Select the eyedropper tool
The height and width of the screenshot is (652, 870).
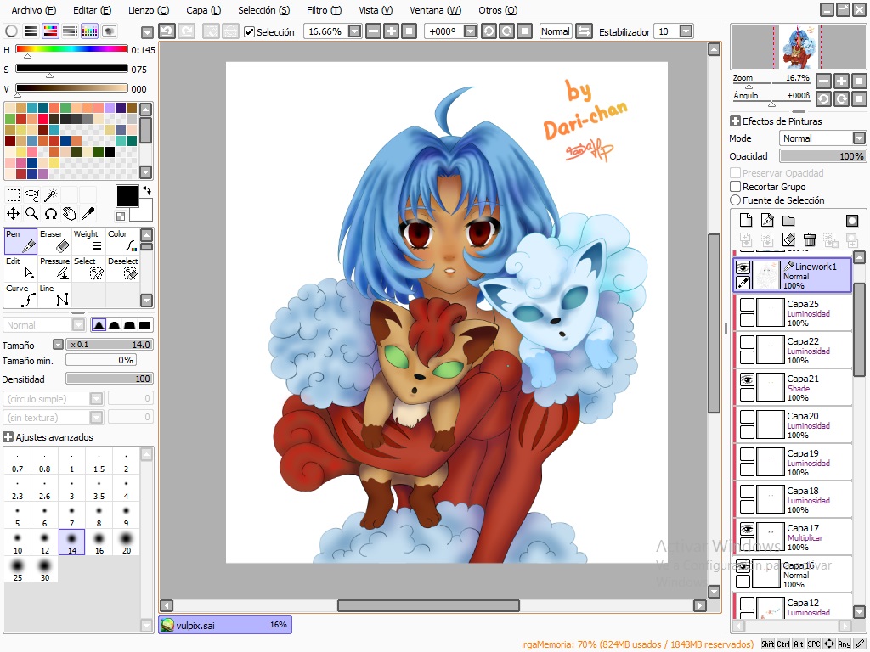[x=88, y=213]
